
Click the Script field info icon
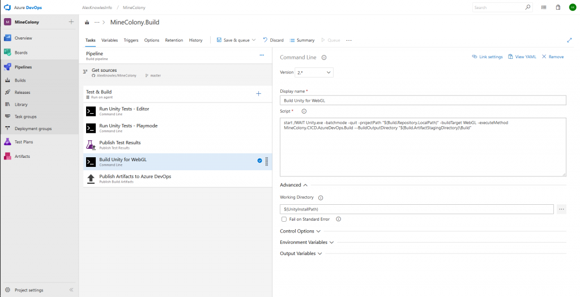click(x=304, y=111)
